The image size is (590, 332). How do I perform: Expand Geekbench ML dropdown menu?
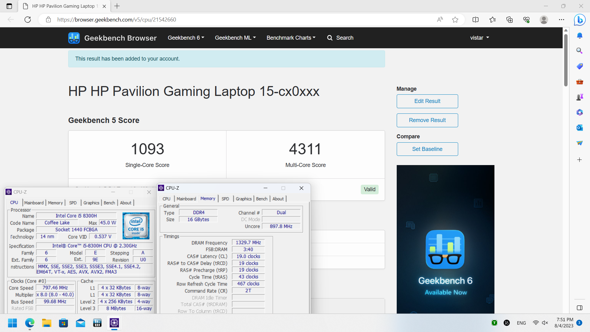coord(235,38)
